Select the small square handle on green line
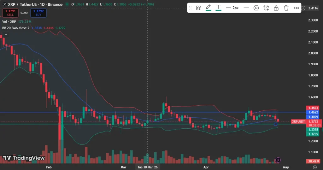Viewport: 323px width, 170px height. 276,124
